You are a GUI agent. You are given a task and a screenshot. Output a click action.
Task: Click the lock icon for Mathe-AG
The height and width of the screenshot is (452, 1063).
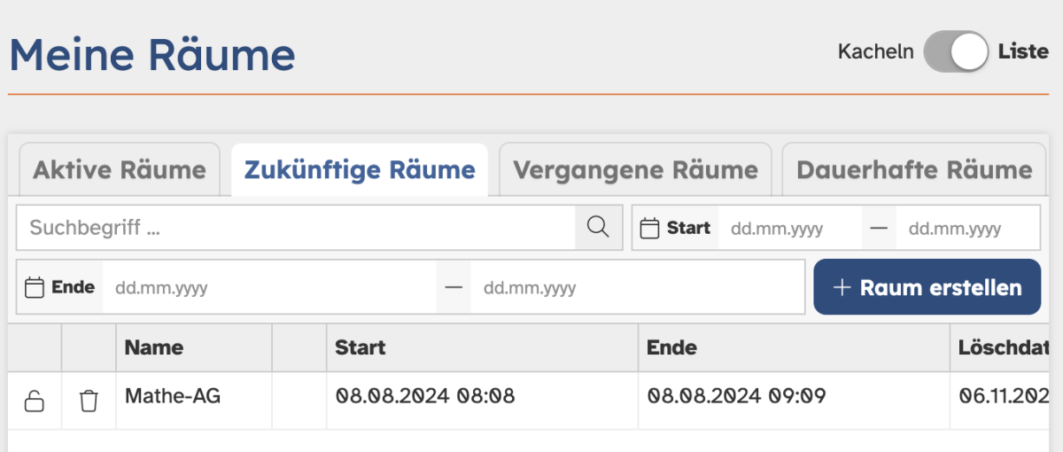coord(34,401)
